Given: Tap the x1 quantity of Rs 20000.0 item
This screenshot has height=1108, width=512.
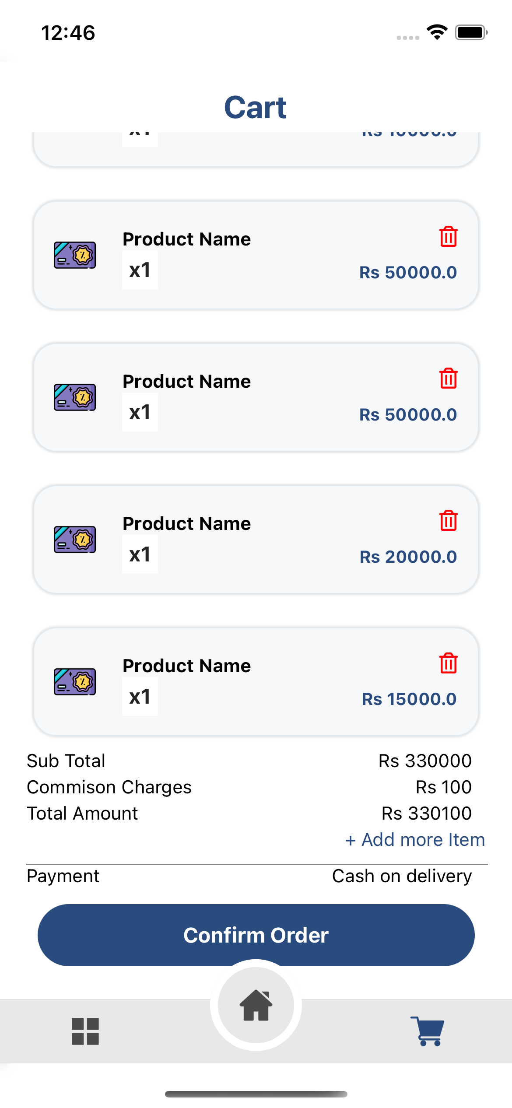Looking at the screenshot, I should coord(140,555).
